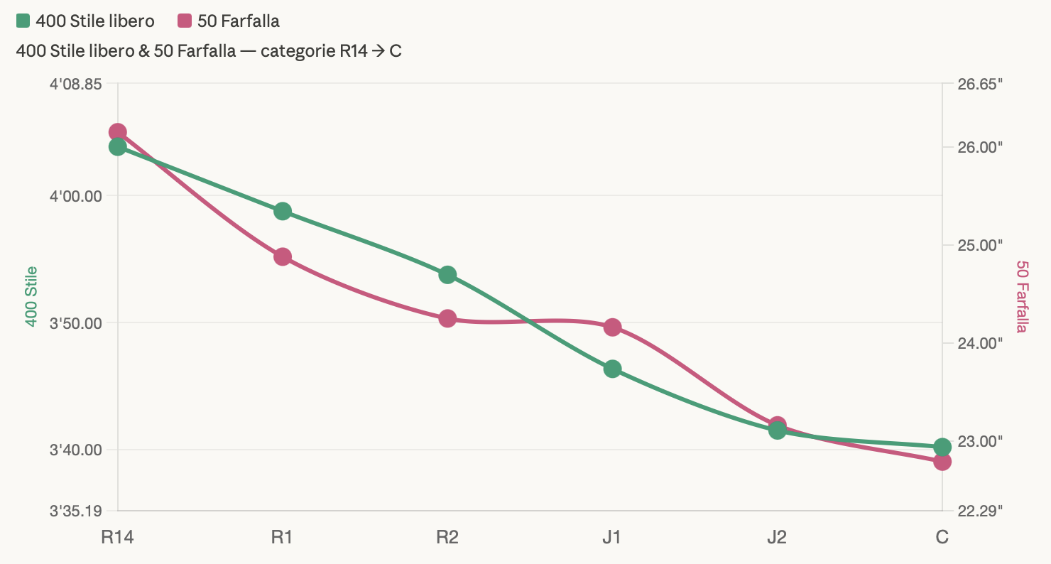Click the green 400 Stile point at J1
The height and width of the screenshot is (564, 1051).
[x=613, y=369]
